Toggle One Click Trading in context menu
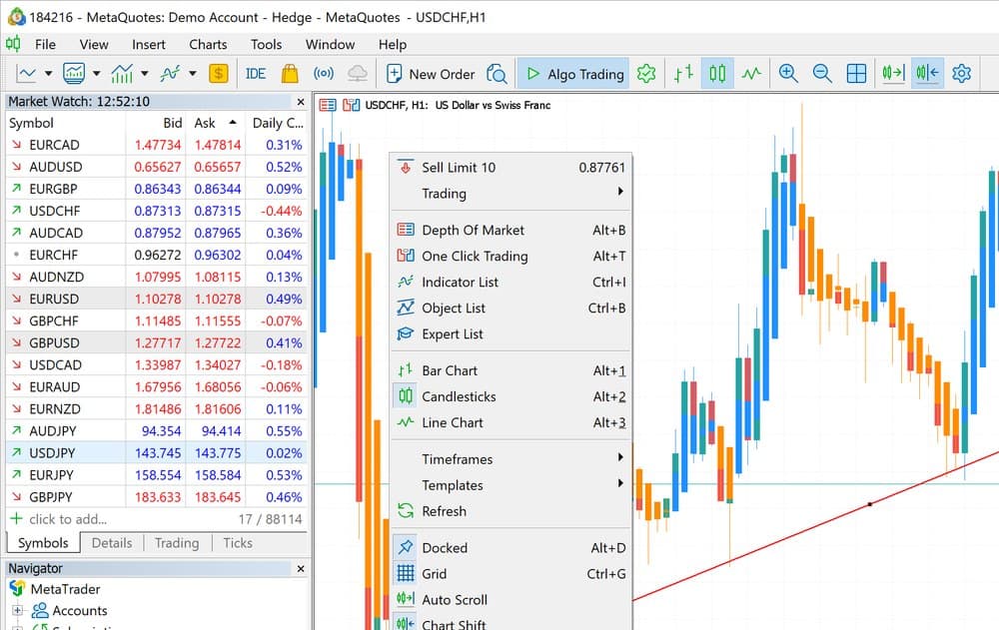 [510, 256]
